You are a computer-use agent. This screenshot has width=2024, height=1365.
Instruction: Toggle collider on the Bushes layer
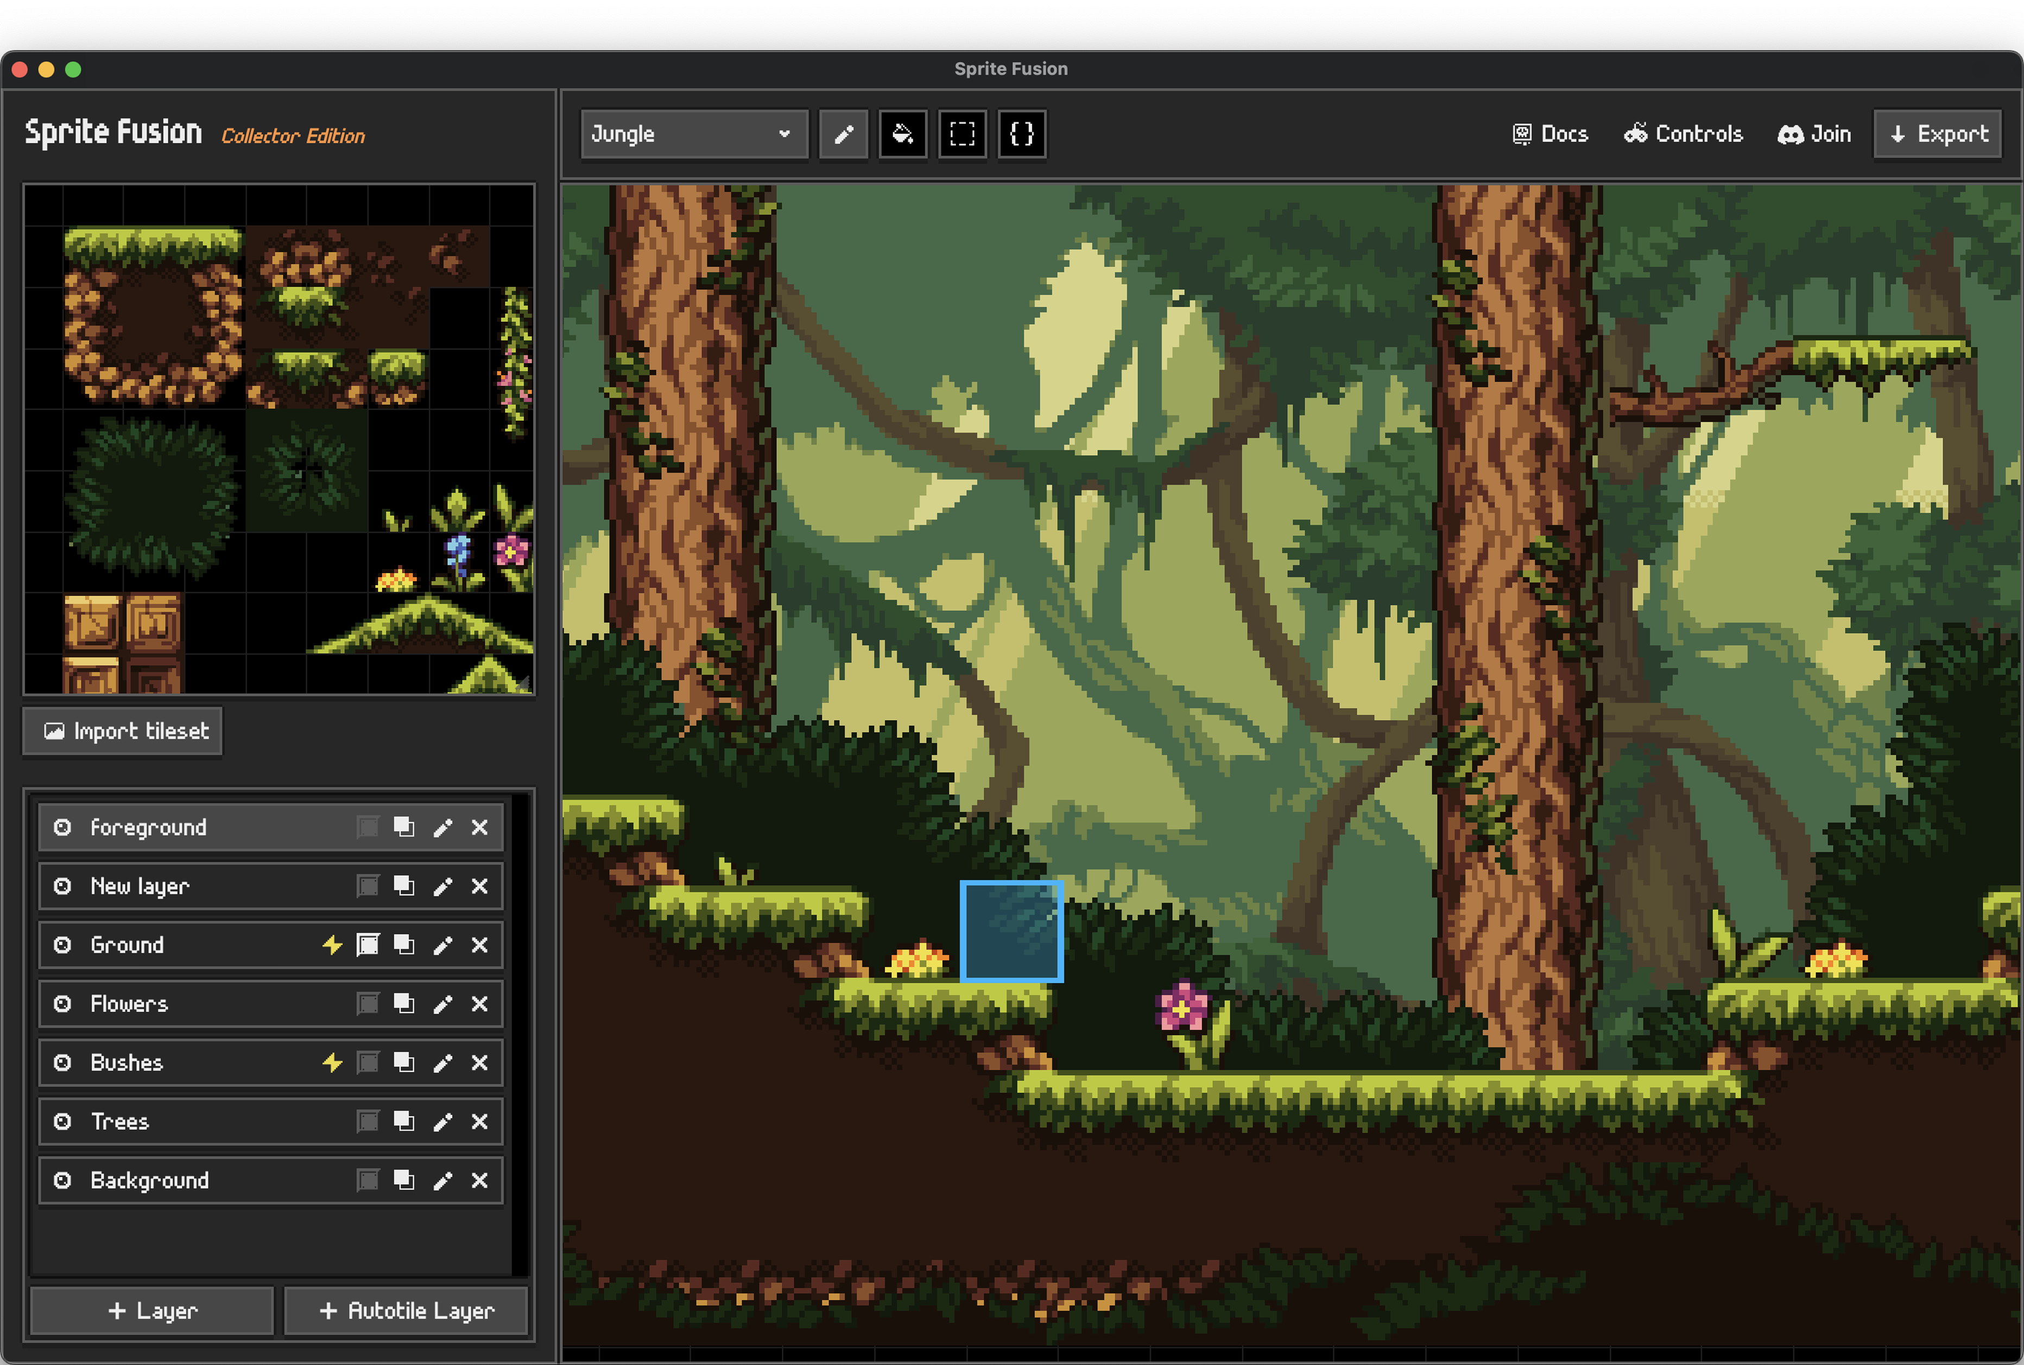368,1063
